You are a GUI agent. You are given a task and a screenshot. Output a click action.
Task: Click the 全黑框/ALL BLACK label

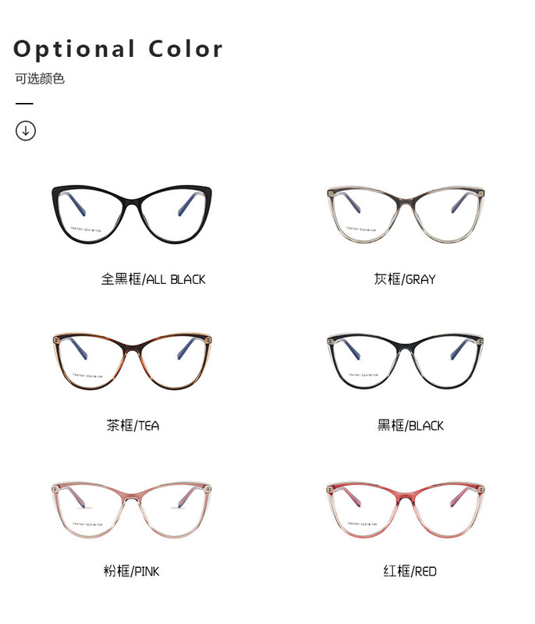tap(153, 279)
